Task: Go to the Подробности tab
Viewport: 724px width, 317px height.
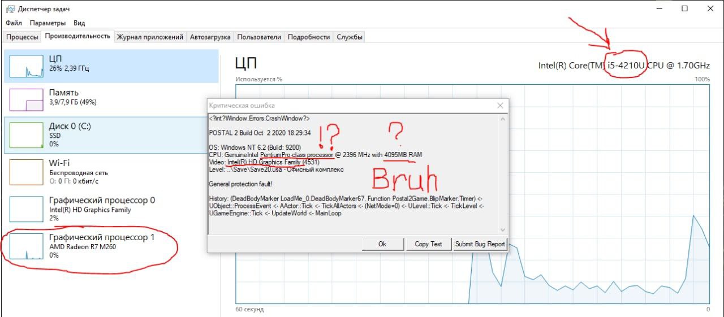Action: pos(308,37)
